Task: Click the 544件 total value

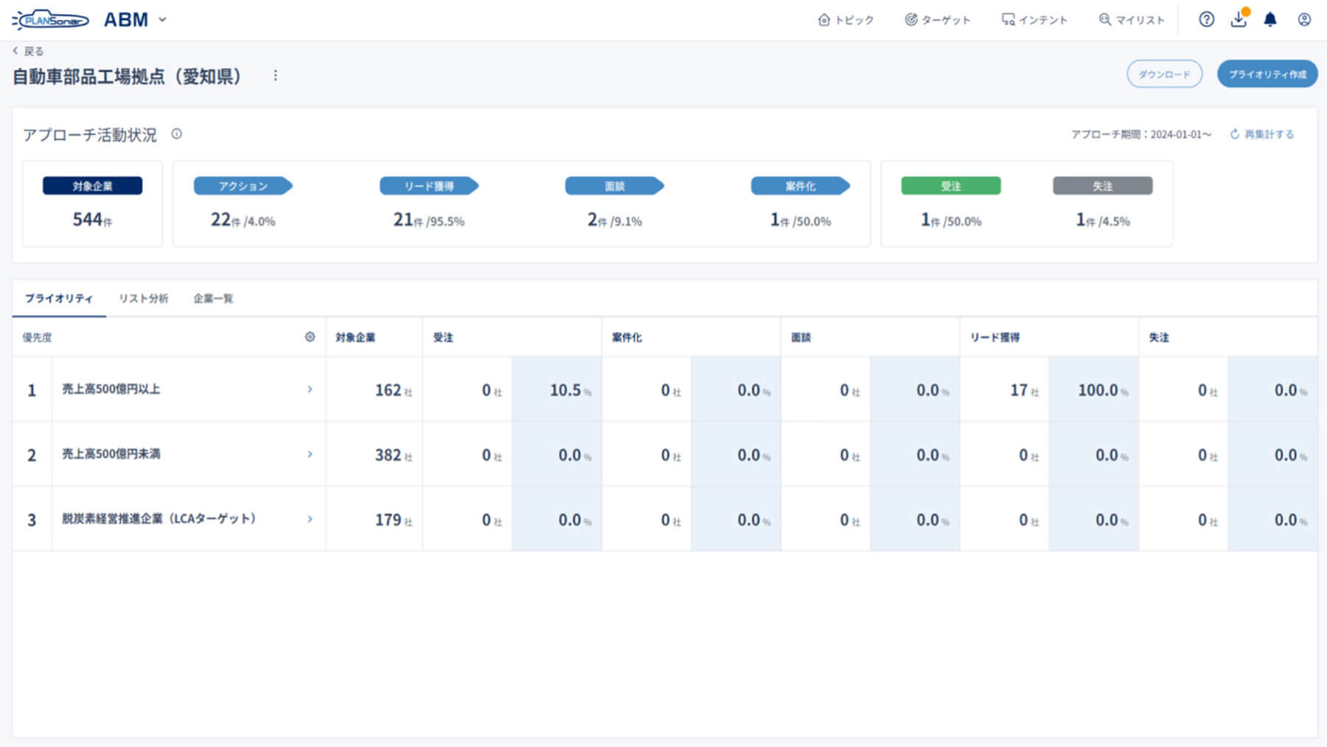Action: (x=92, y=220)
